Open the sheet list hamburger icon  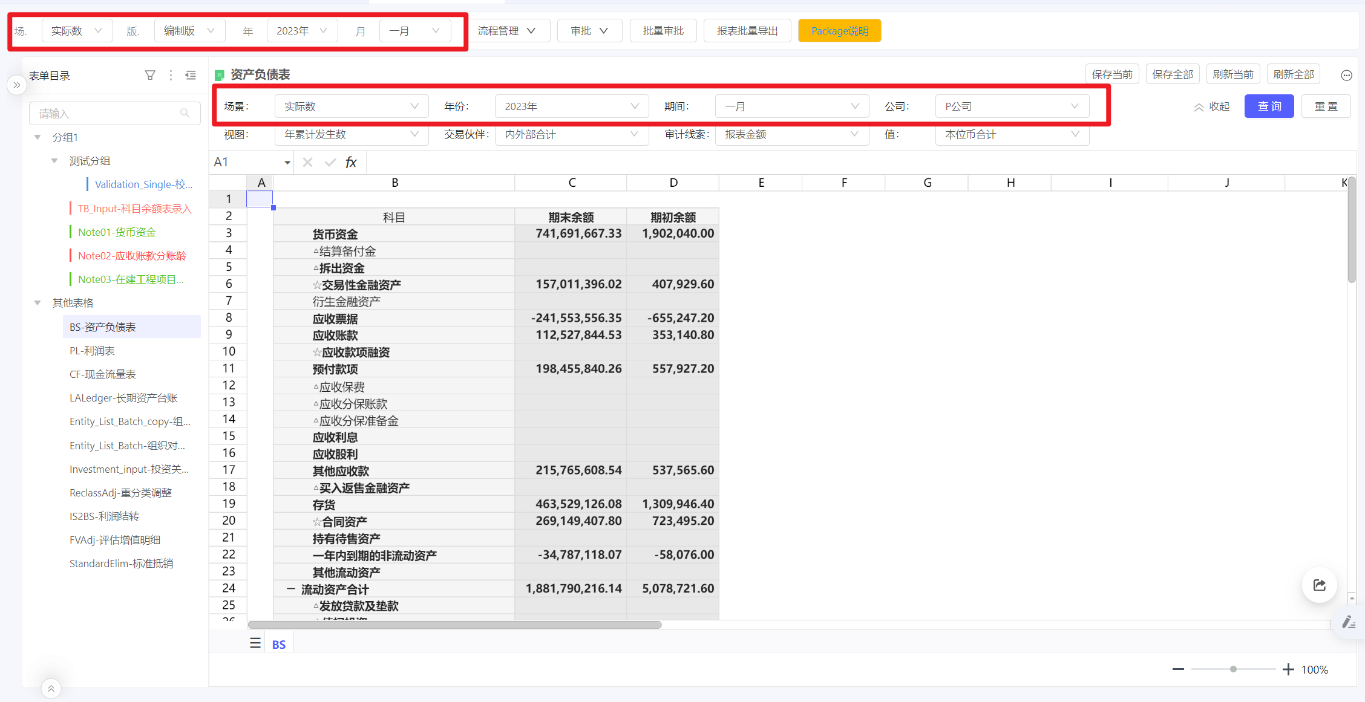pyautogui.click(x=255, y=643)
